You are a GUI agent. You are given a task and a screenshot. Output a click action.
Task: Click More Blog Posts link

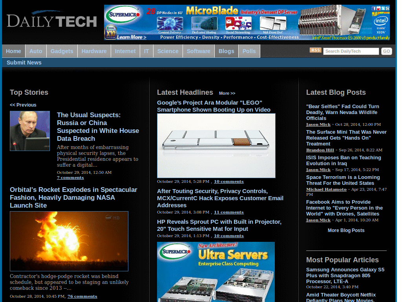(346, 230)
